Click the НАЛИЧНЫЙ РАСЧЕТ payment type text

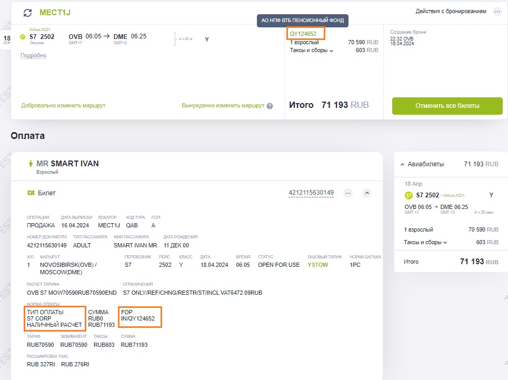click(54, 325)
